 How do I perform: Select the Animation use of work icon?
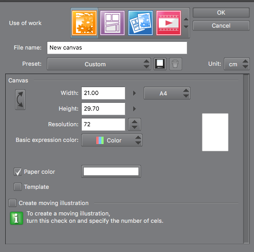click(x=169, y=23)
